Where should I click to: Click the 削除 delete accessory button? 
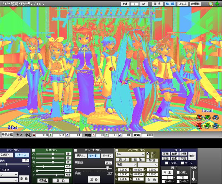(x=138, y=159)
